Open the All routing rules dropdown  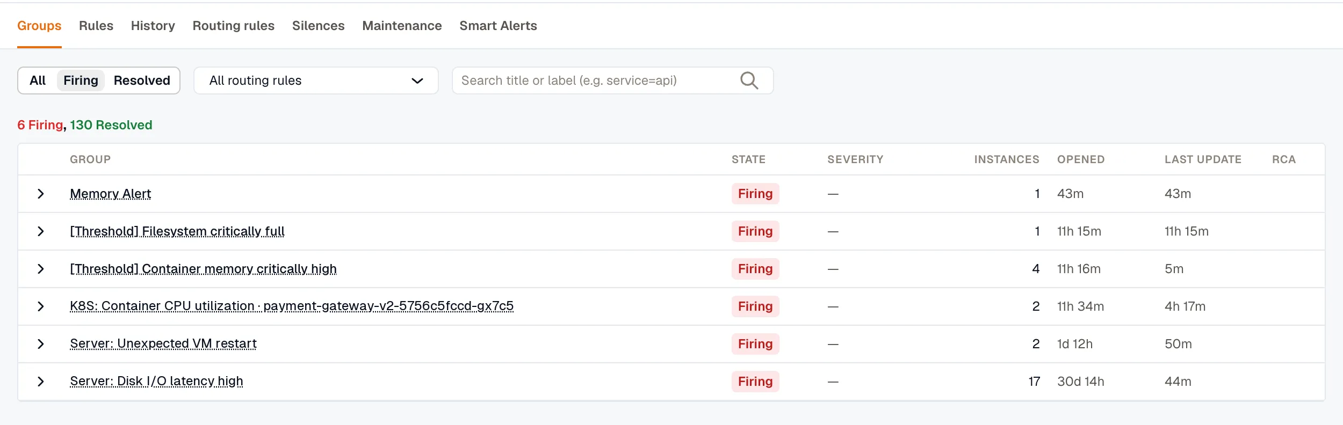pos(316,80)
